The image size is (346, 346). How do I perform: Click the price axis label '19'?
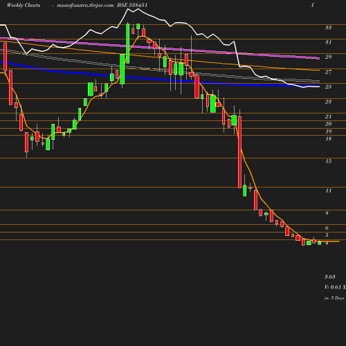click(x=328, y=131)
